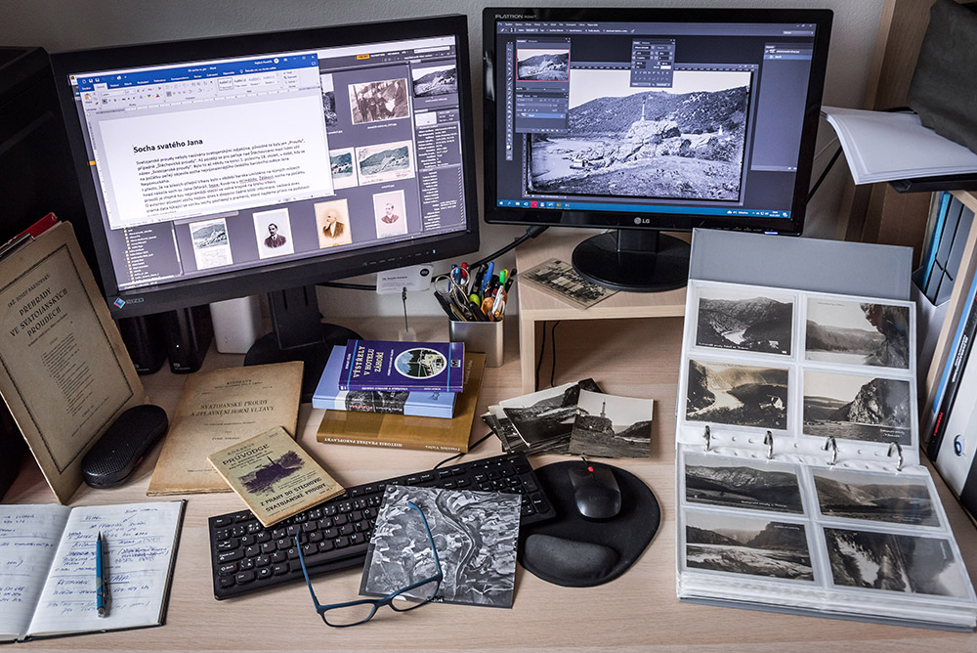Open the Soubor menu in Photoshop
This screenshot has height=653, width=977.
tap(509, 25)
